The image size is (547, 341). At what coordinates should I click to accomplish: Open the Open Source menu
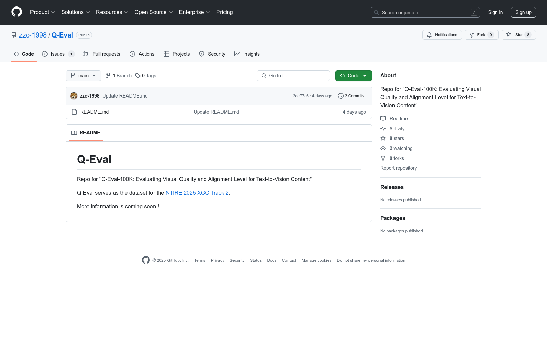coord(154,12)
